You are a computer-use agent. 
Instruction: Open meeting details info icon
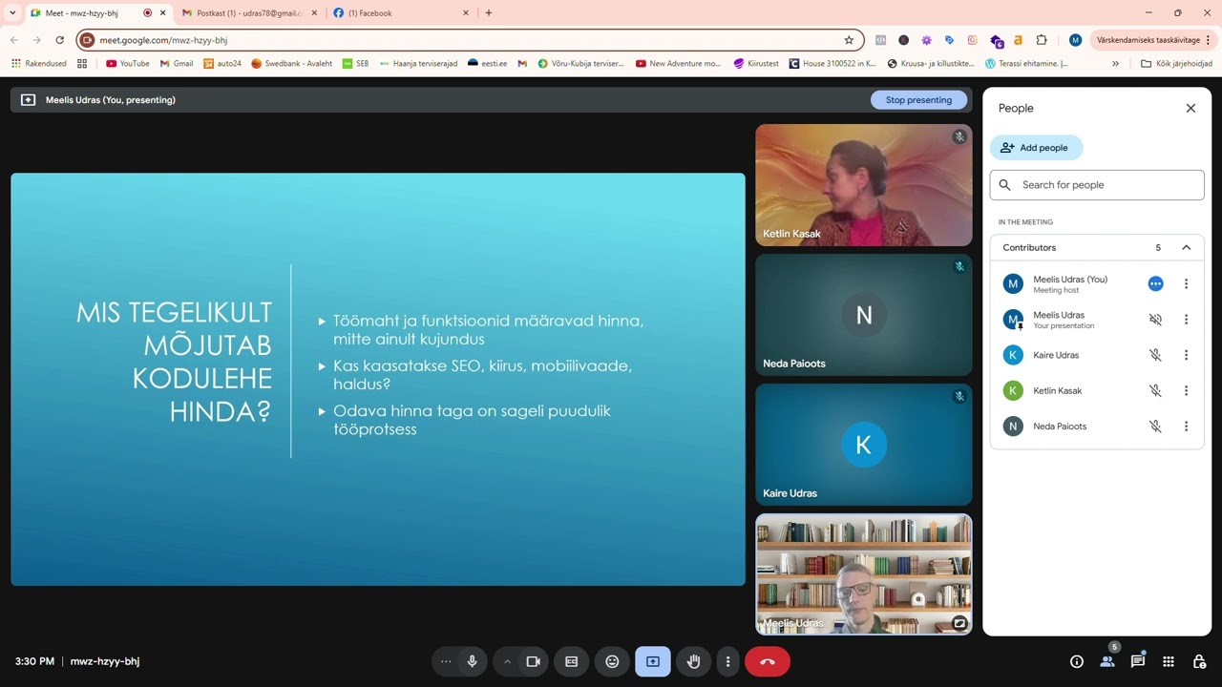click(1077, 661)
